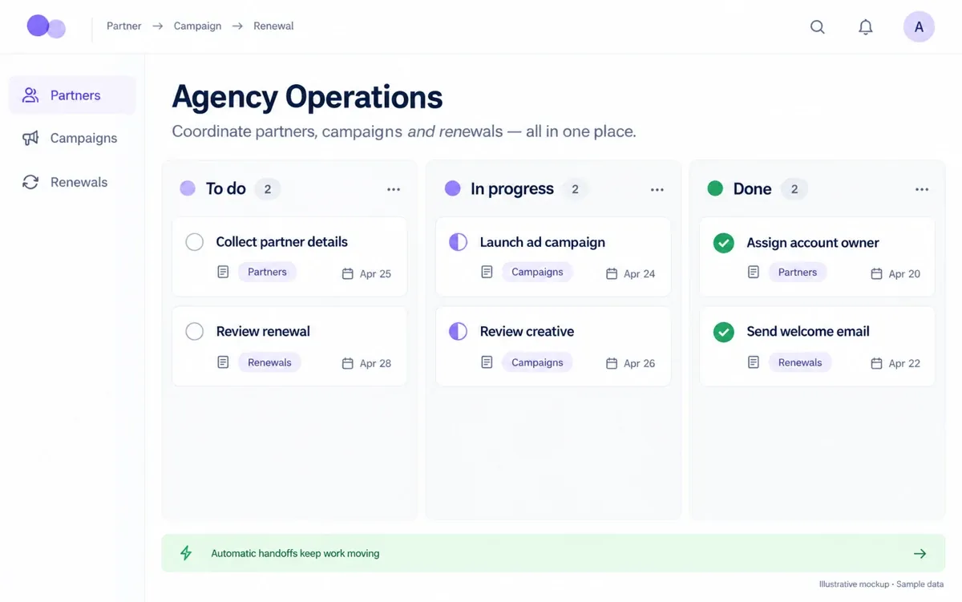Click the arrow at end of handoffs banner
Screen dimensions: 962x602
pos(920,553)
